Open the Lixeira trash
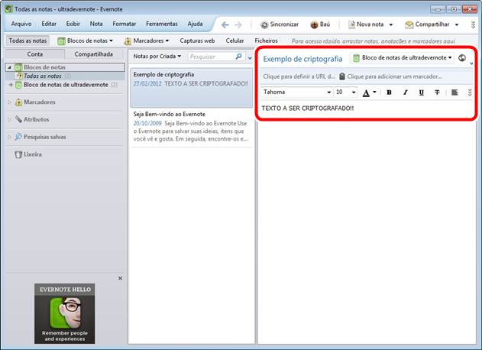 pyautogui.click(x=28, y=154)
